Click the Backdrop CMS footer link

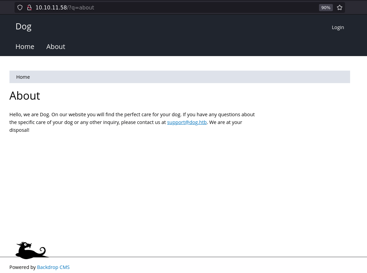[53, 267]
